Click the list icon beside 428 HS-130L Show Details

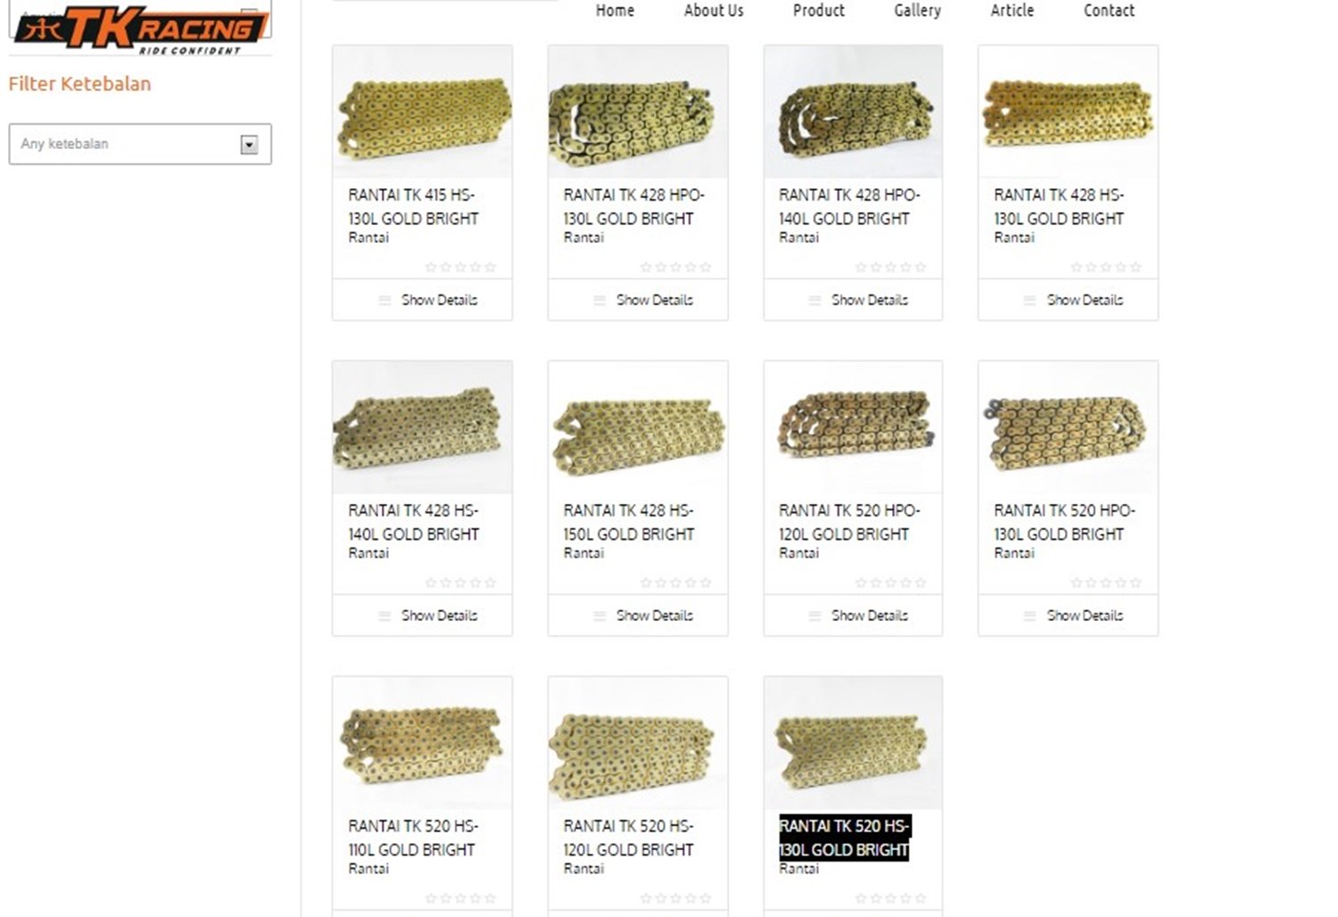1029,300
